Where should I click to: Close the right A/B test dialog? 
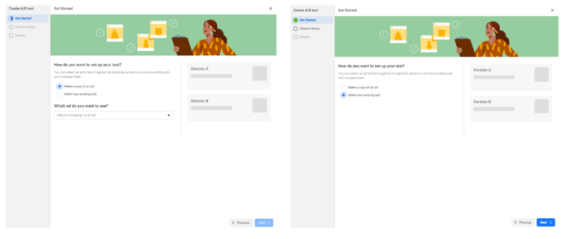(552, 10)
